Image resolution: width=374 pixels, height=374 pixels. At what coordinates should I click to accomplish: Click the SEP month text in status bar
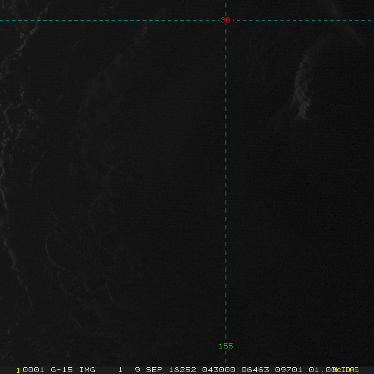[154, 370]
